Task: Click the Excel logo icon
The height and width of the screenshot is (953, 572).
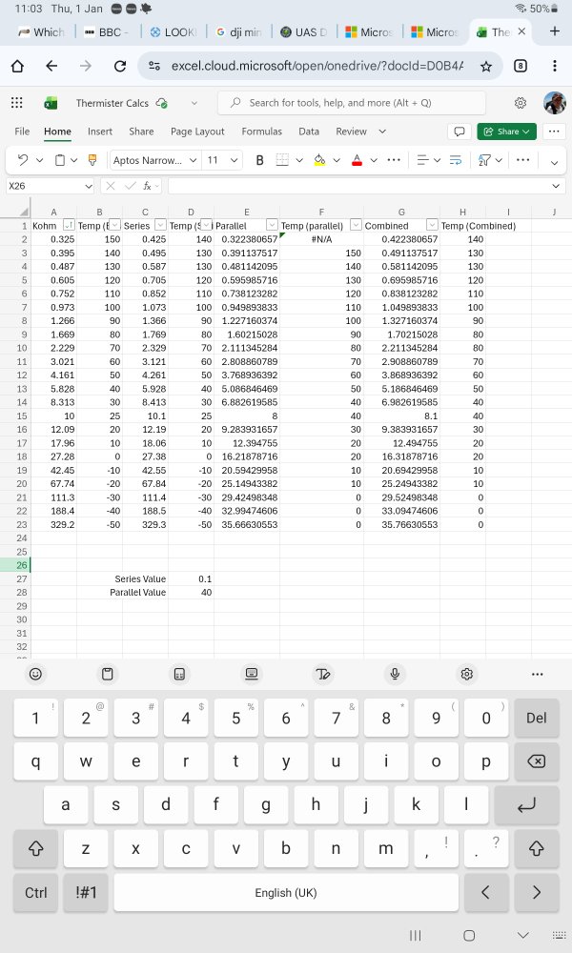Action: point(51,103)
